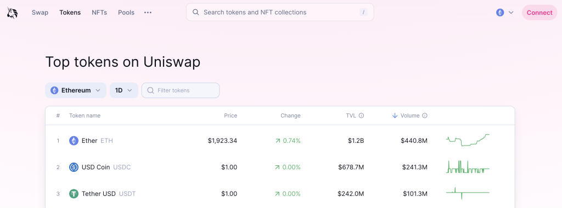562x208 pixels.
Task: Click the USD Coin sparkline chart
Action: pos(468,167)
